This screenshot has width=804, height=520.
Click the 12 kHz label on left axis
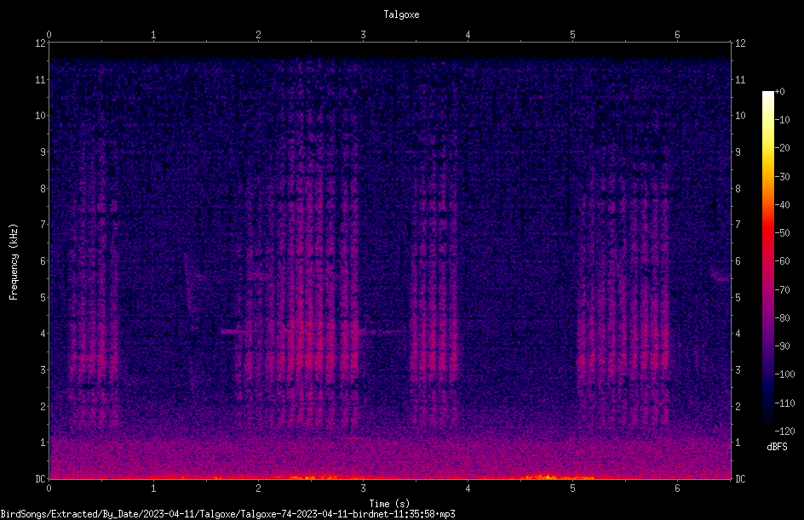point(41,43)
